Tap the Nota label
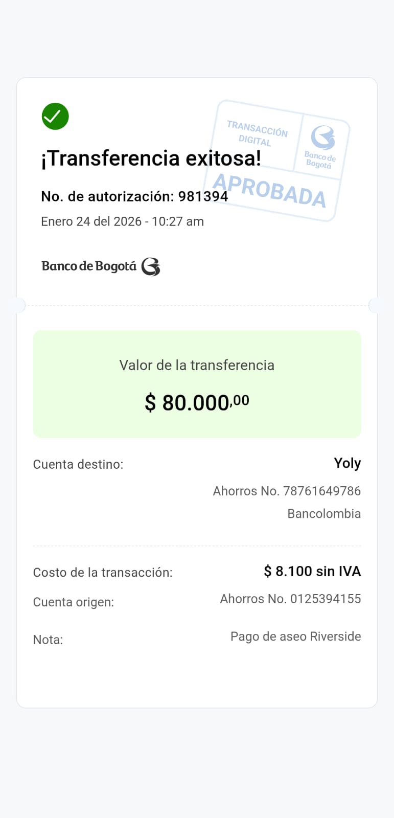The image size is (394, 818). tap(48, 640)
